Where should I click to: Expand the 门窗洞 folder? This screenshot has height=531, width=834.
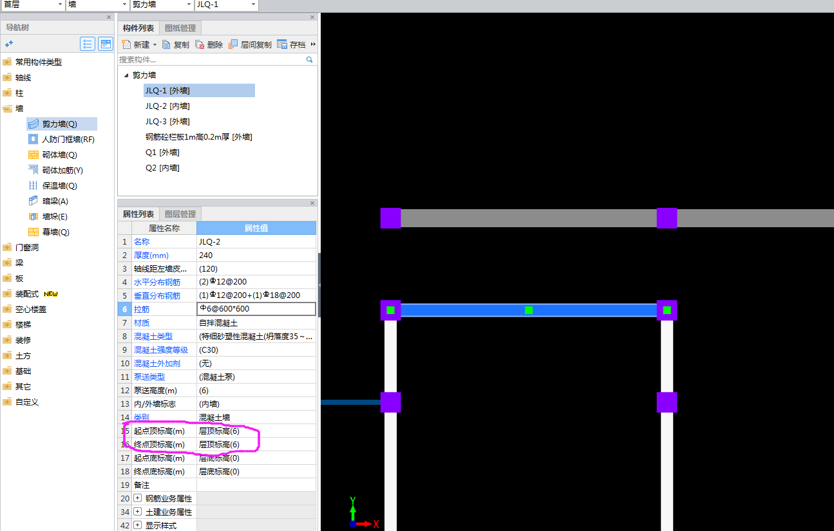pos(7,247)
